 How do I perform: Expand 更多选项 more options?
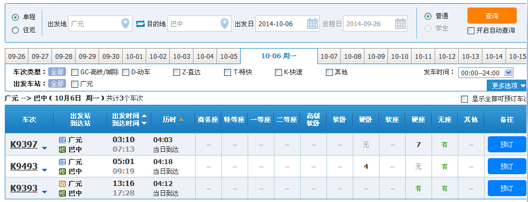507,86
